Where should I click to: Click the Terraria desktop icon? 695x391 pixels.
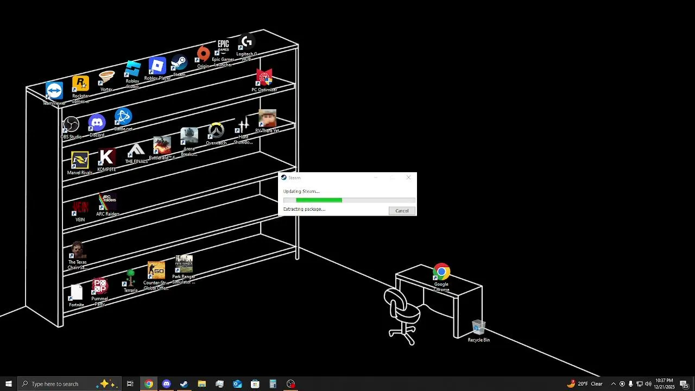130,281
